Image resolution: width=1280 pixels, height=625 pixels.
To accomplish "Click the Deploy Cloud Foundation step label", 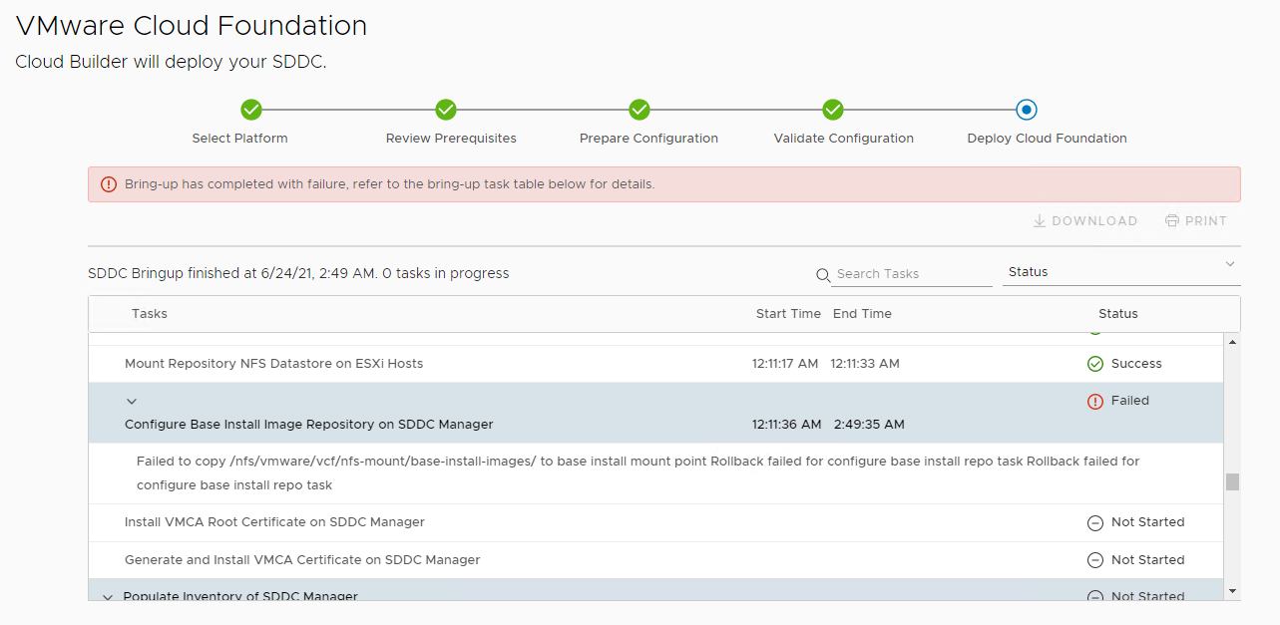I will (x=1047, y=139).
